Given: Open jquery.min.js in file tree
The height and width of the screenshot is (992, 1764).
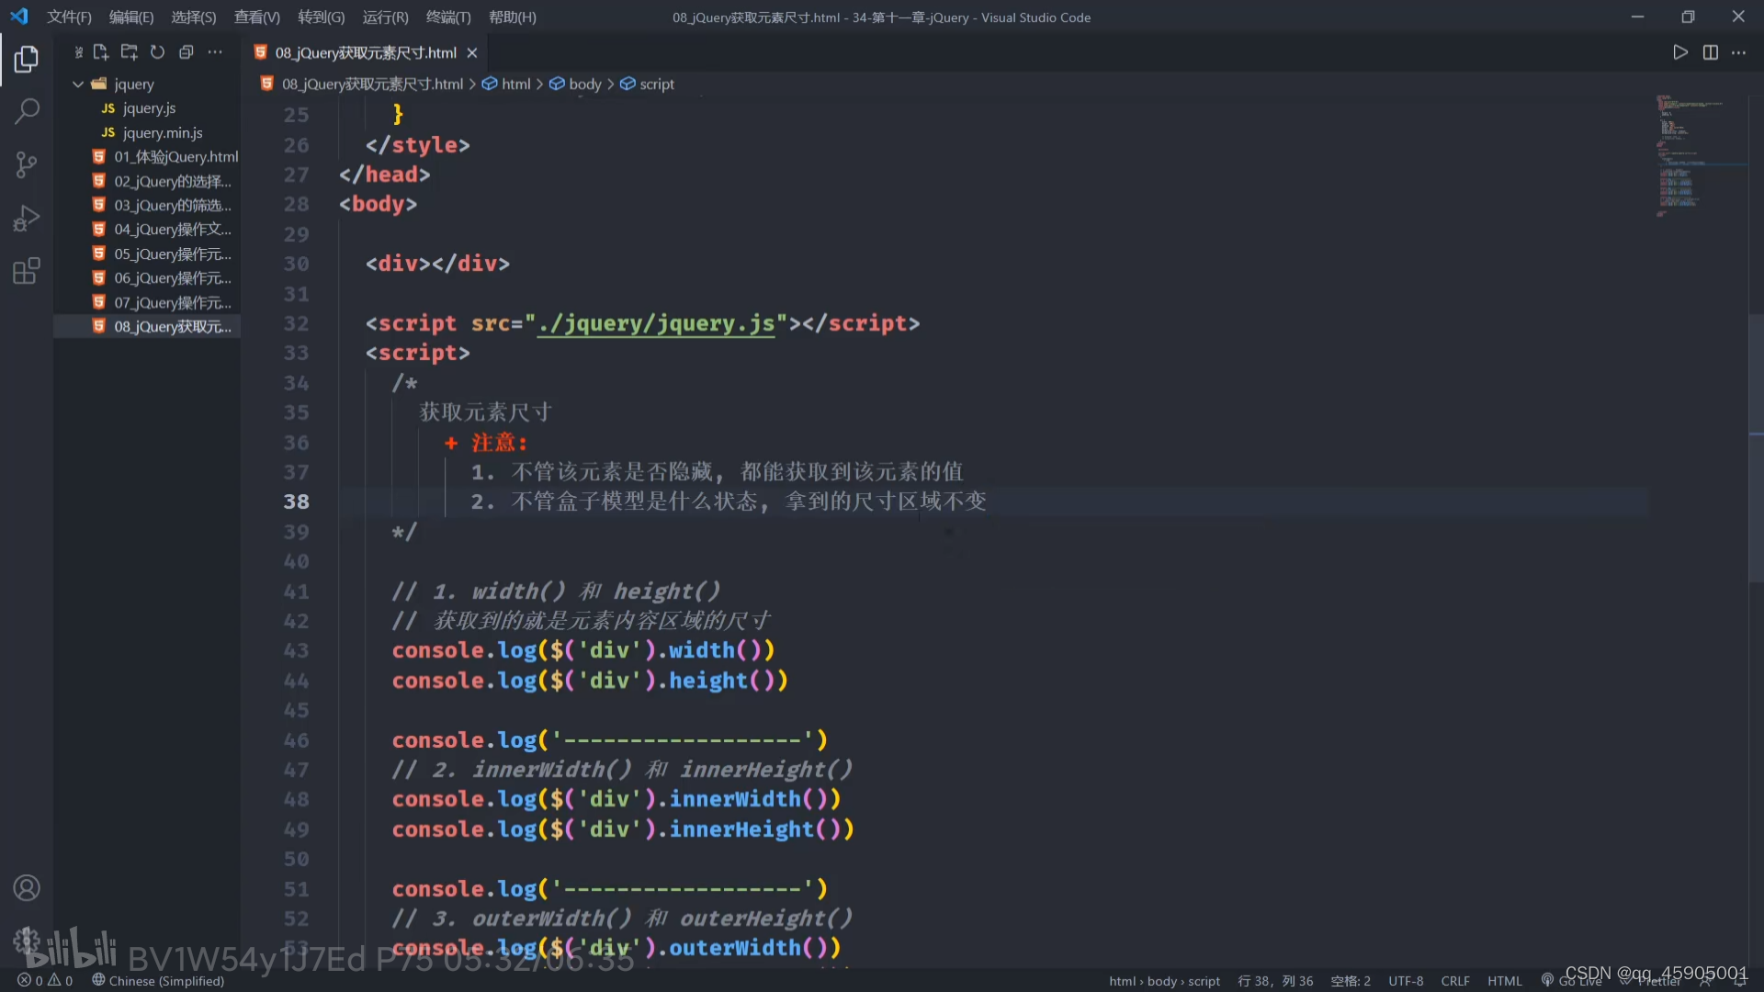Looking at the screenshot, I should tap(163, 132).
